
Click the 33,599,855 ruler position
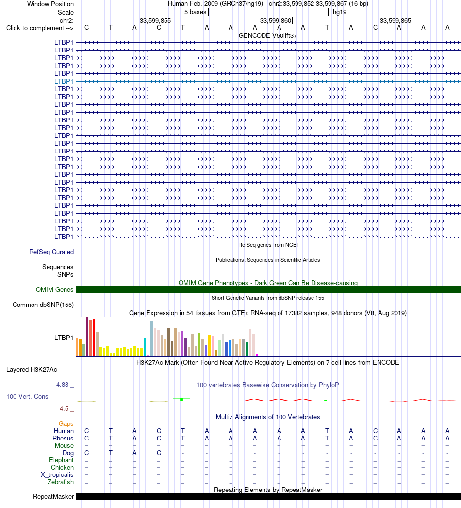(x=155, y=21)
